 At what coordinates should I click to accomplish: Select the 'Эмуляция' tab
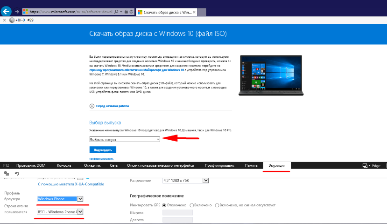[x=277, y=165]
